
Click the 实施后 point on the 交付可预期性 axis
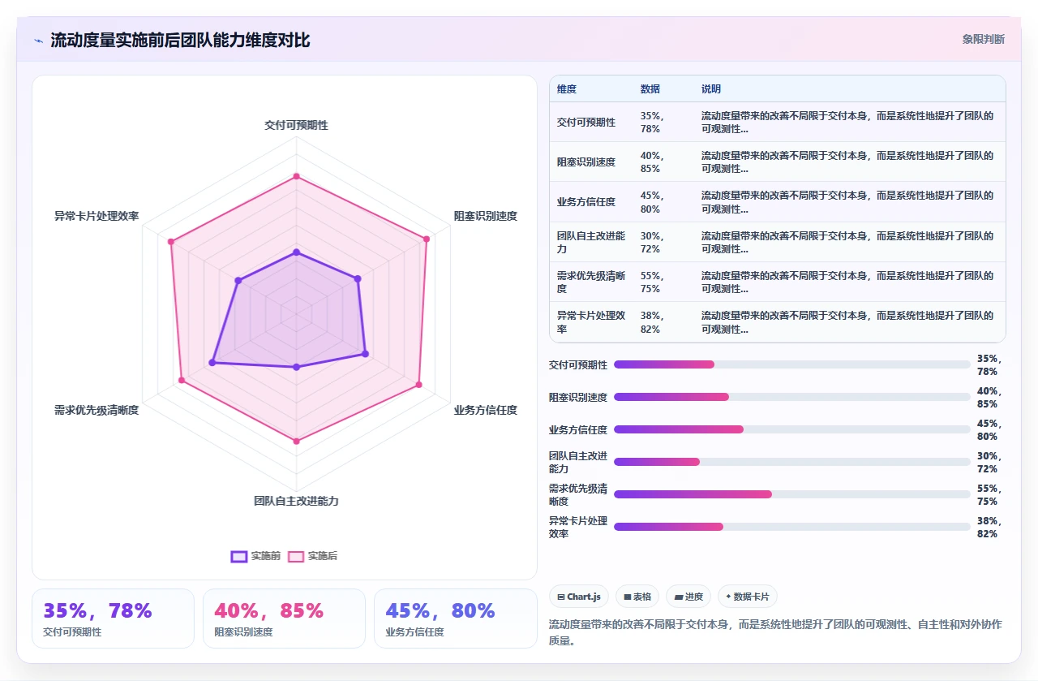pos(296,176)
